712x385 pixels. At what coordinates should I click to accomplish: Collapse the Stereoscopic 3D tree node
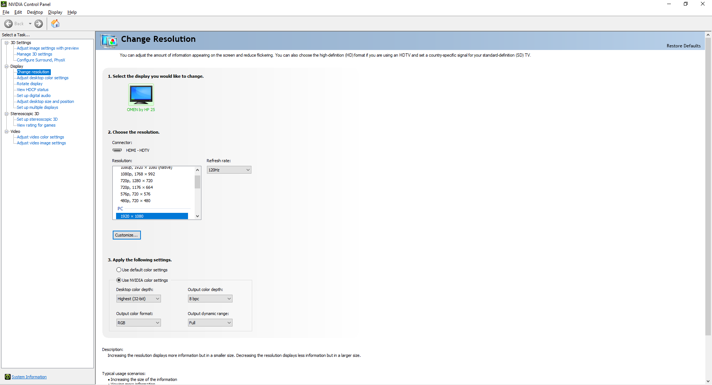(7, 114)
